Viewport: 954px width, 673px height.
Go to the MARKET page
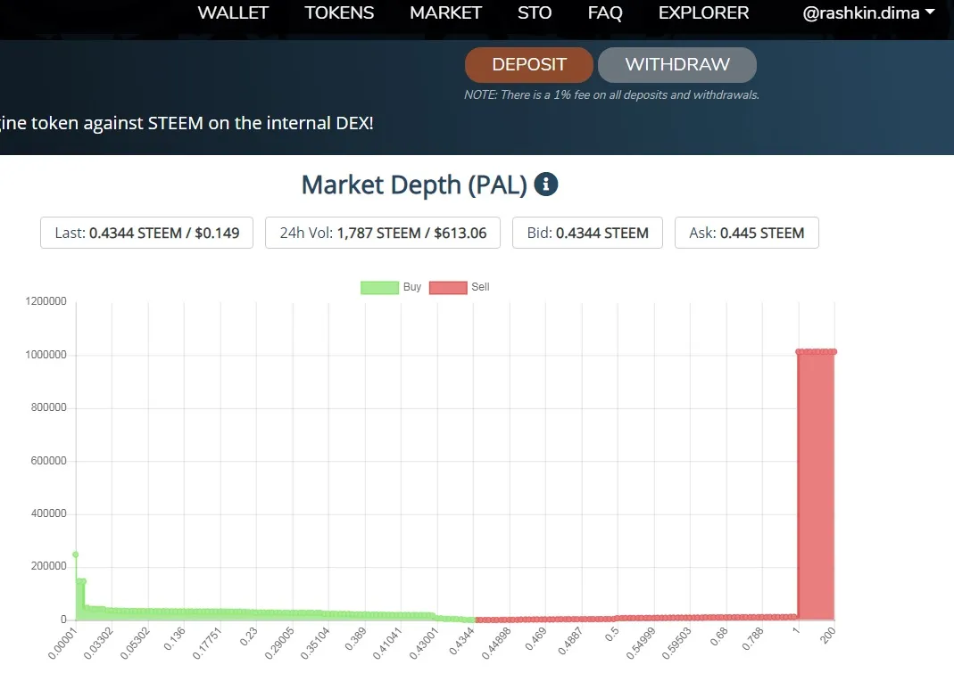click(x=445, y=12)
